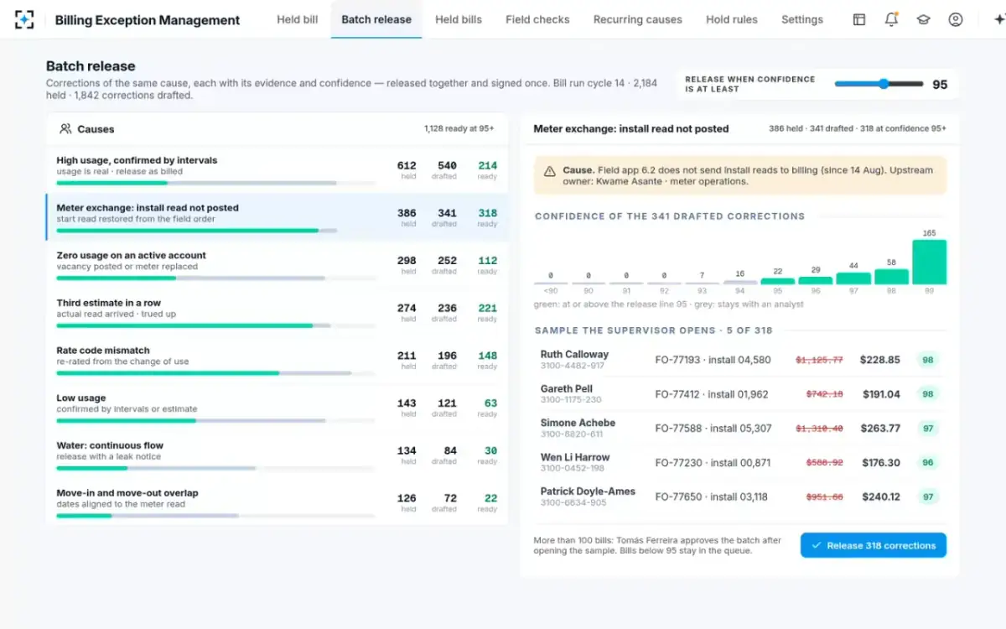Click the 386 held · 341 drafted summary
The height and width of the screenshot is (629, 1006).
858,129
